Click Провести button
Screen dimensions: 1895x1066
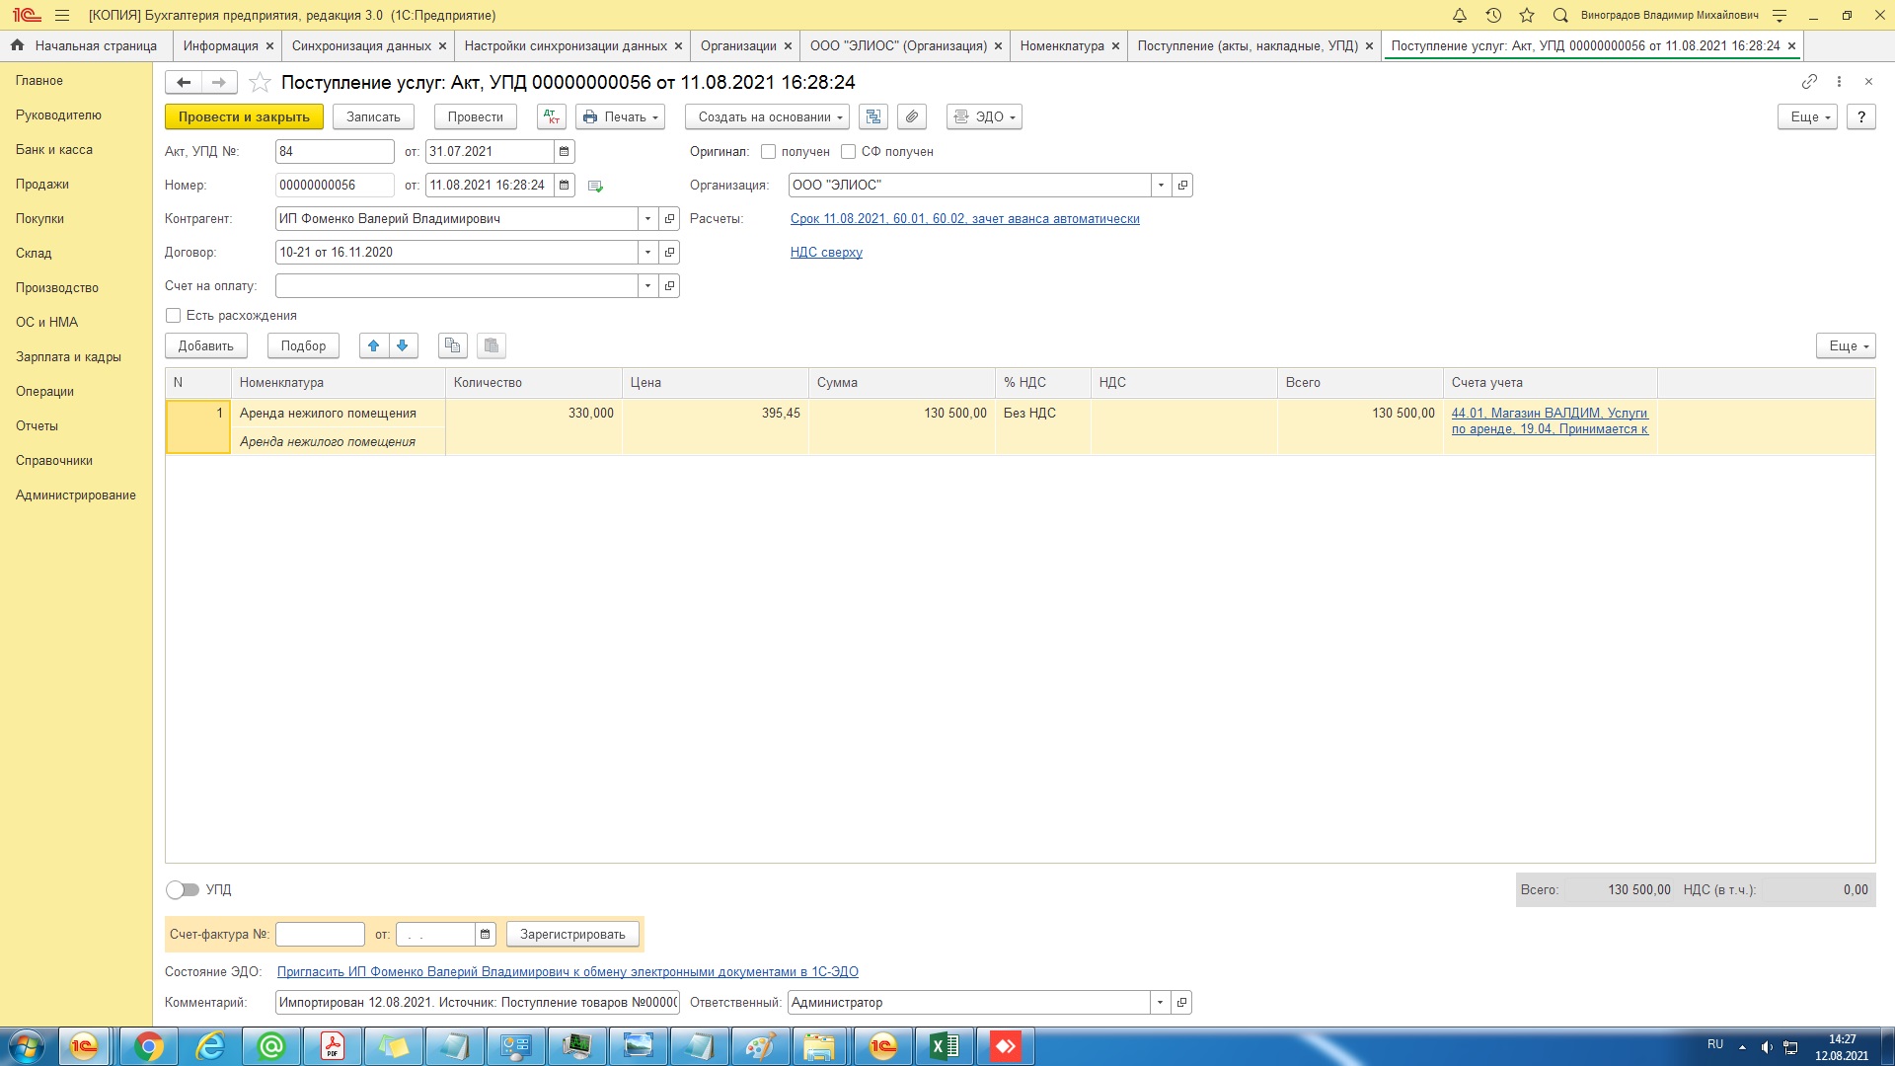click(x=475, y=117)
